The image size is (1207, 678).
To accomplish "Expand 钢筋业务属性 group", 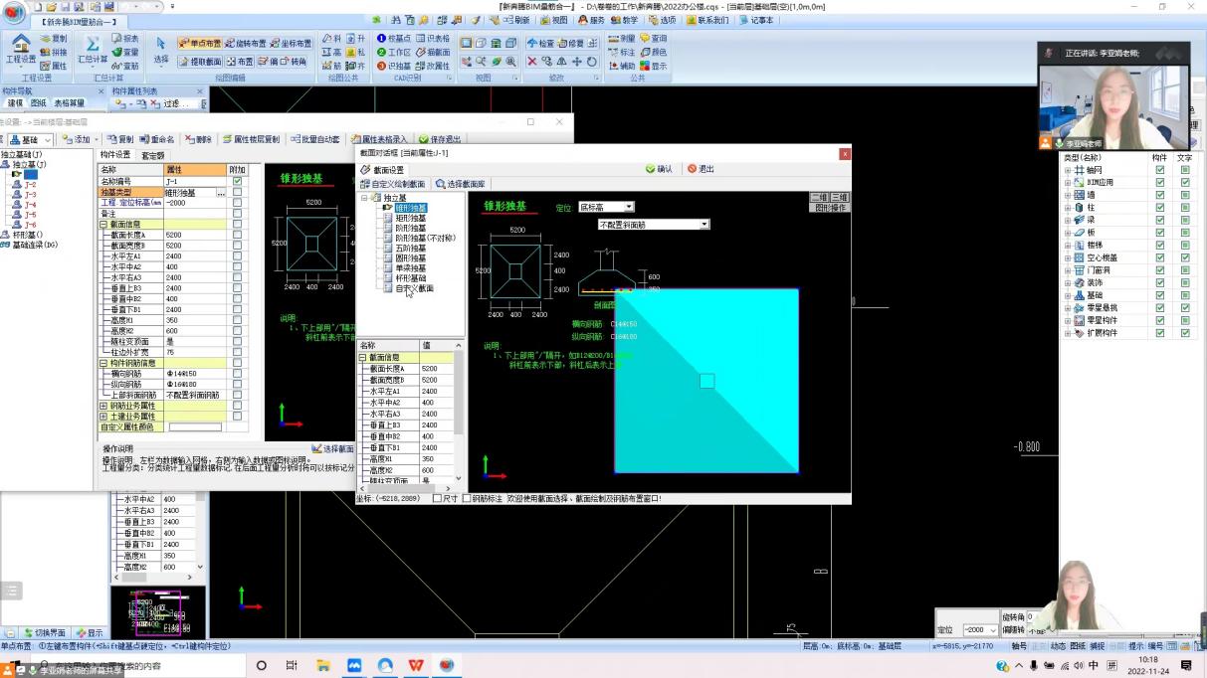I will coord(103,406).
